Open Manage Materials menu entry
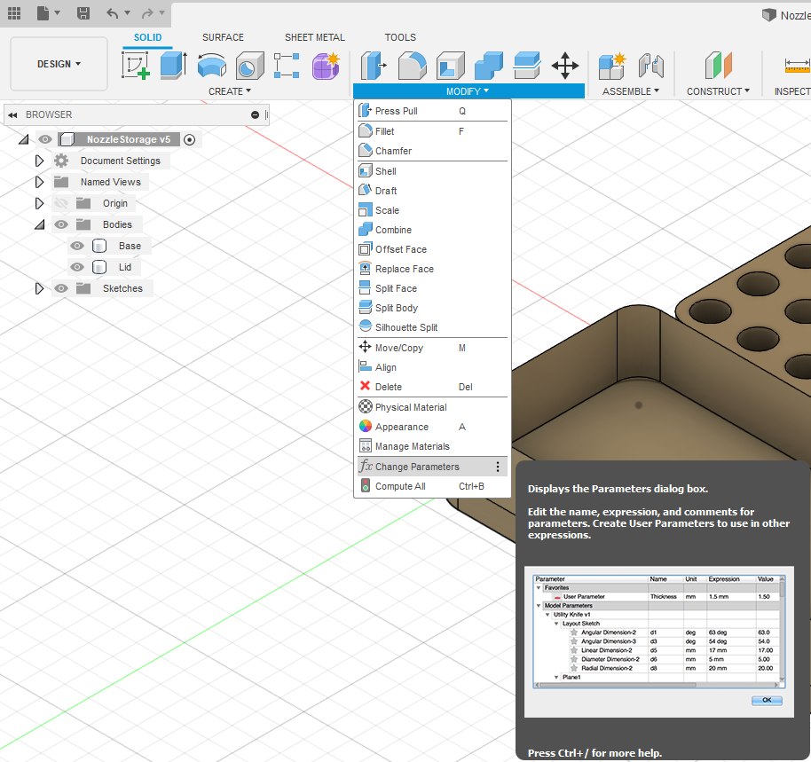Screen dimensions: 811x762 432,447
